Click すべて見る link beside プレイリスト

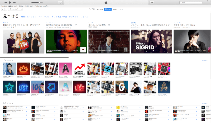[x=204, y=60]
